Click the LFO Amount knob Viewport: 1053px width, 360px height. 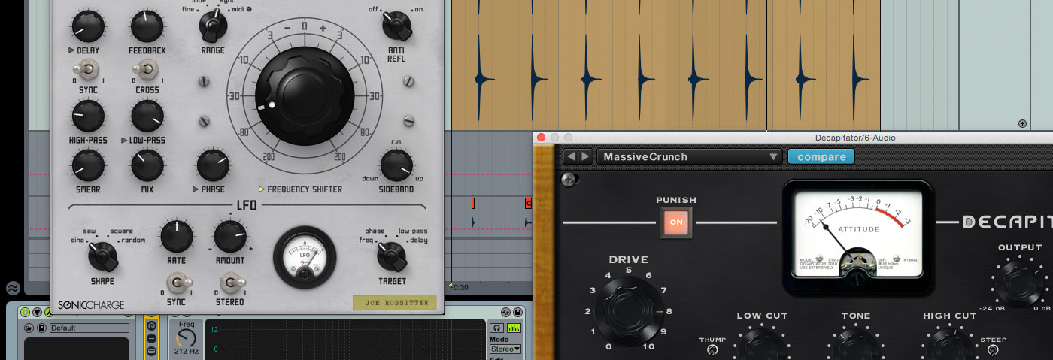[x=229, y=237]
